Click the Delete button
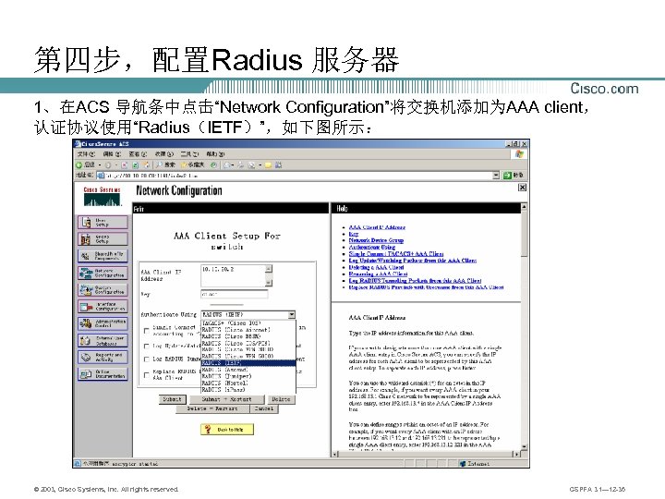The height and width of the screenshot is (499, 665). [x=281, y=399]
